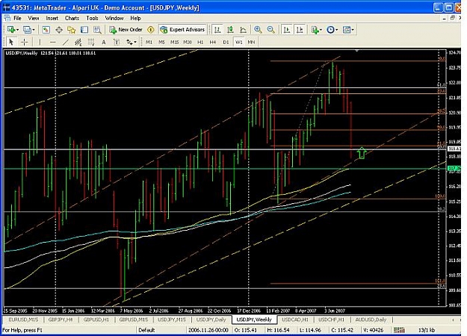This screenshot has width=467, height=336.
Task: Switch to USDCAD,H1 chart tab
Action: (x=294, y=320)
